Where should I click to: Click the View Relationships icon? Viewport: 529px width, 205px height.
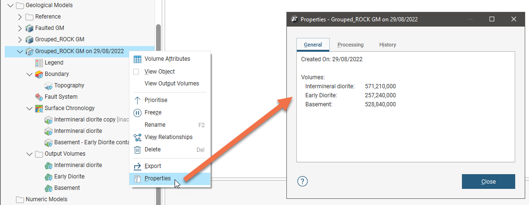pyautogui.click(x=137, y=137)
